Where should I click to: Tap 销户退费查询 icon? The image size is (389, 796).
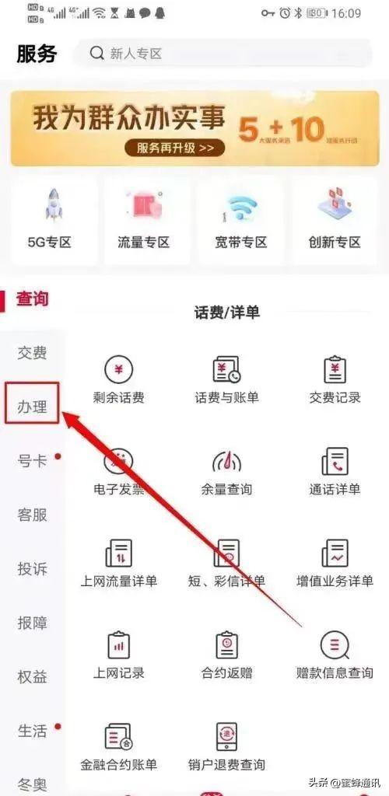226,737
